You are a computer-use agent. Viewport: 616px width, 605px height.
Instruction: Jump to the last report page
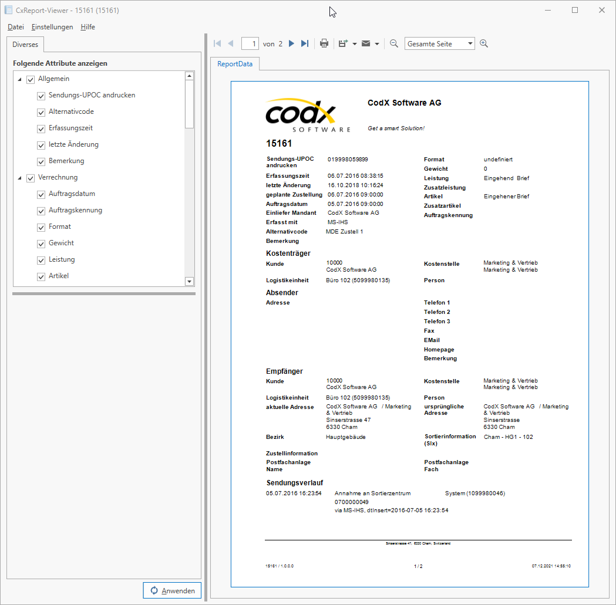(305, 43)
